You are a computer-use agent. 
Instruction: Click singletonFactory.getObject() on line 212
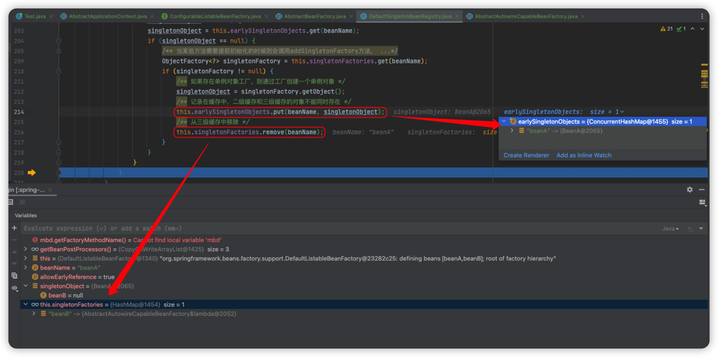292,91
